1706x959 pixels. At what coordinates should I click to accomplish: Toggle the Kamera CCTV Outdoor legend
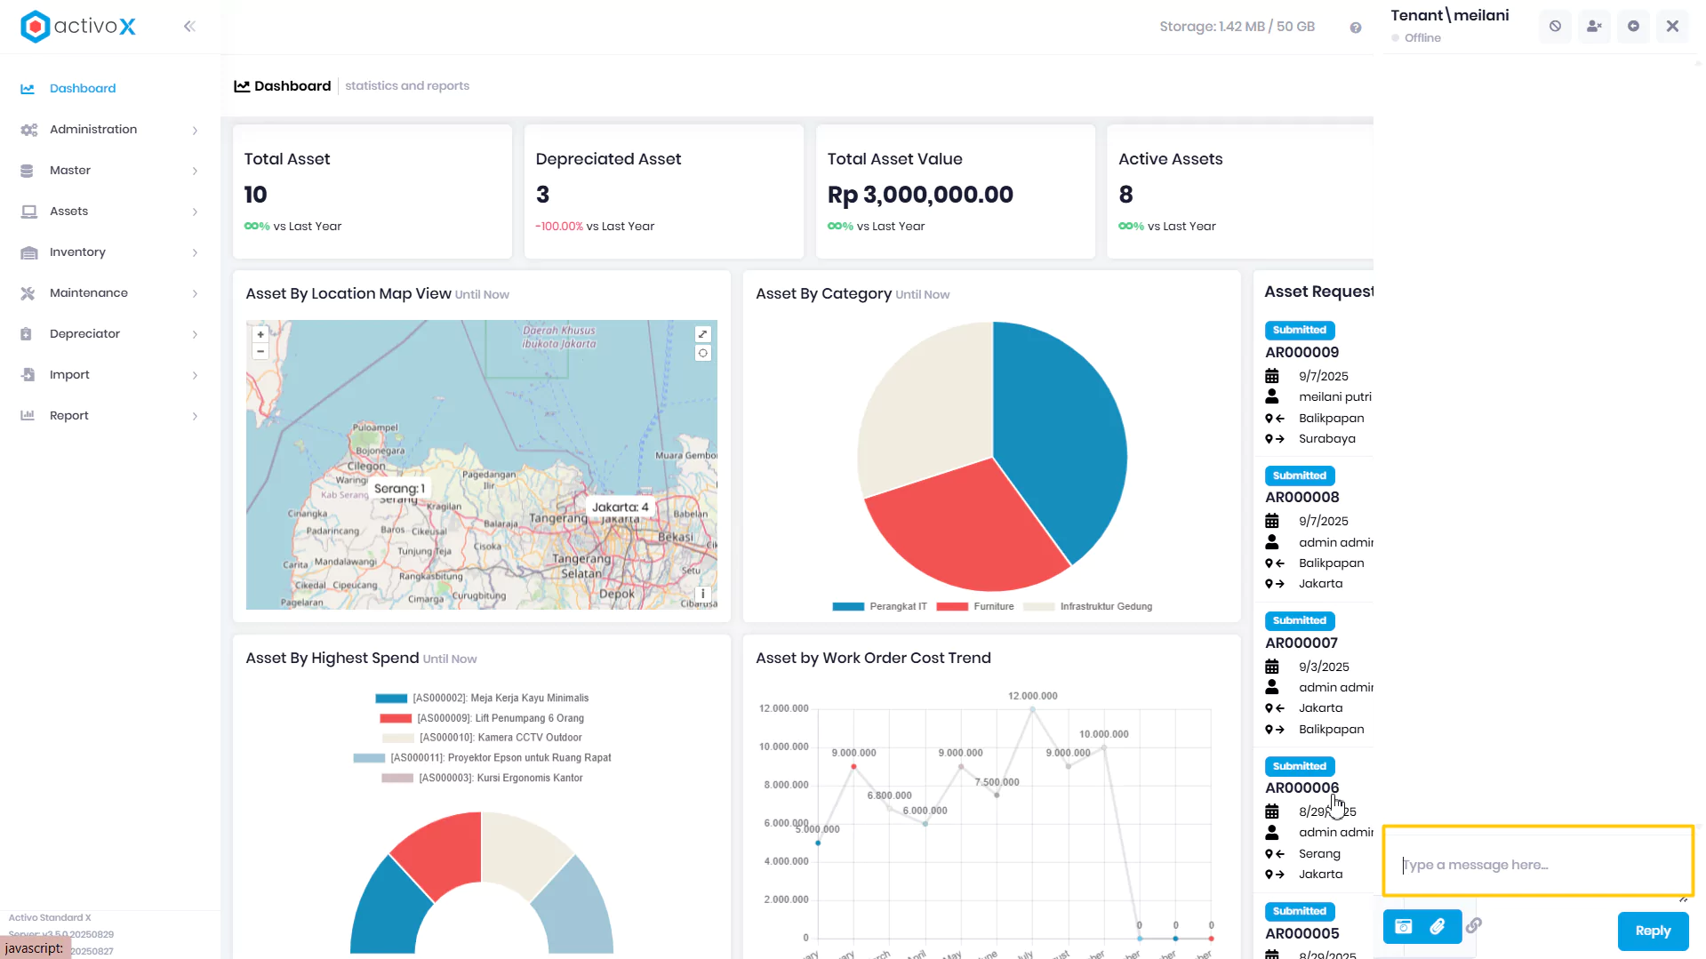click(482, 739)
